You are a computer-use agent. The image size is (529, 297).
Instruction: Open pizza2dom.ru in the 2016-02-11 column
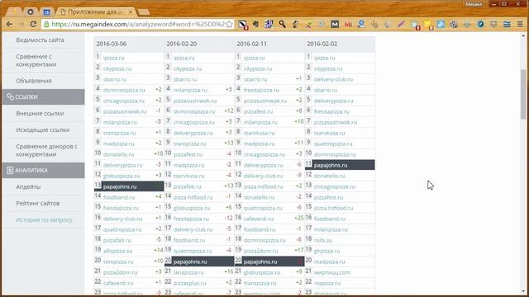point(261,251)
